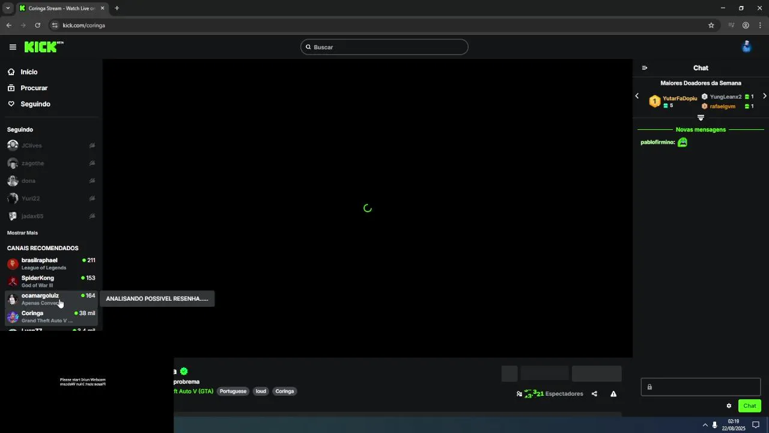The image size is (769, 433).
Task: Click brasilraphael avatar thumbnail
Action: tap(13, 264)
